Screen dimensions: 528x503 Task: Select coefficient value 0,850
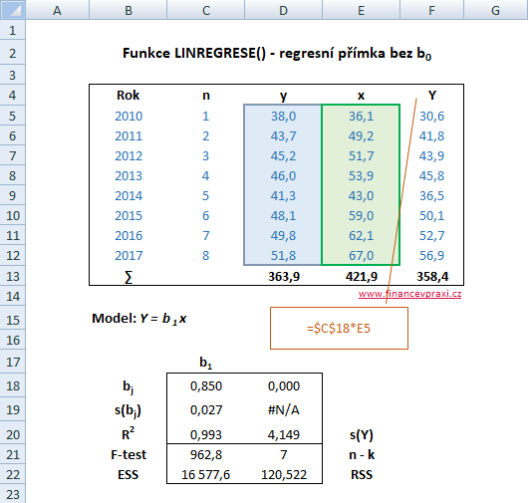[206, 386]
